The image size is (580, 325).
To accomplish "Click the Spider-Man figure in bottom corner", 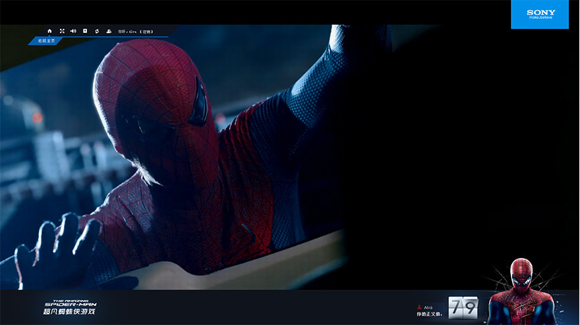I will (521, 291).
